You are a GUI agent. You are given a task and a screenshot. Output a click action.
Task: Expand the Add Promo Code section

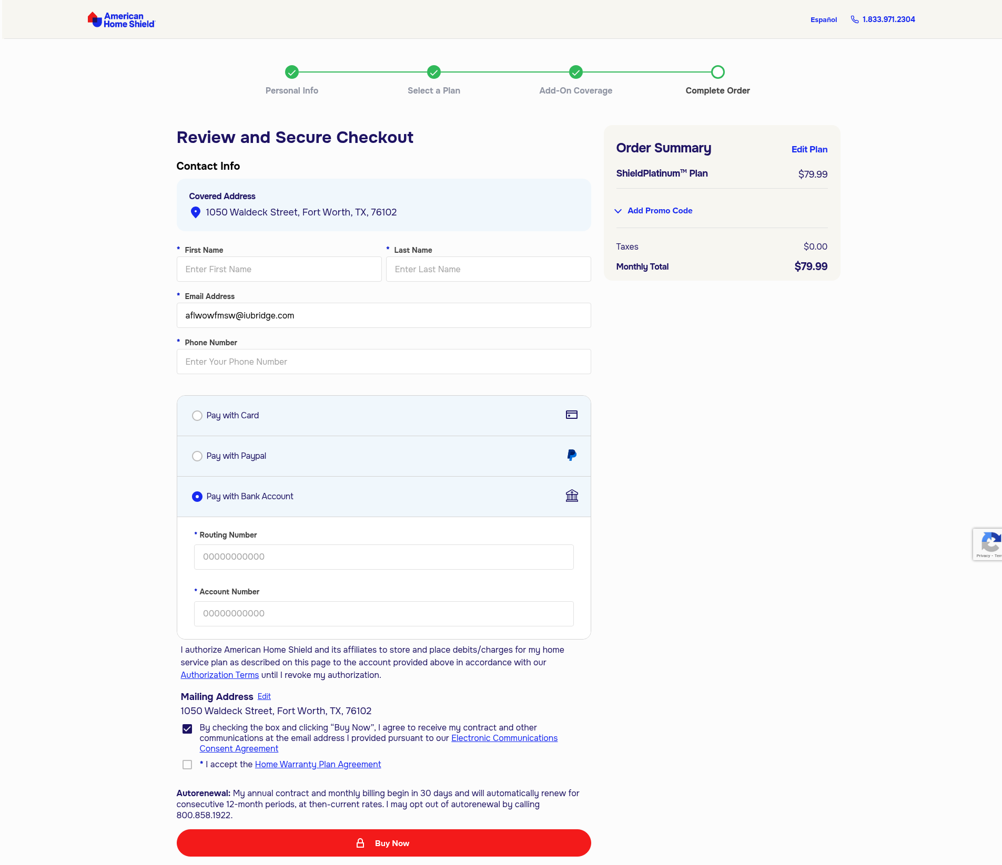point(659,211)
